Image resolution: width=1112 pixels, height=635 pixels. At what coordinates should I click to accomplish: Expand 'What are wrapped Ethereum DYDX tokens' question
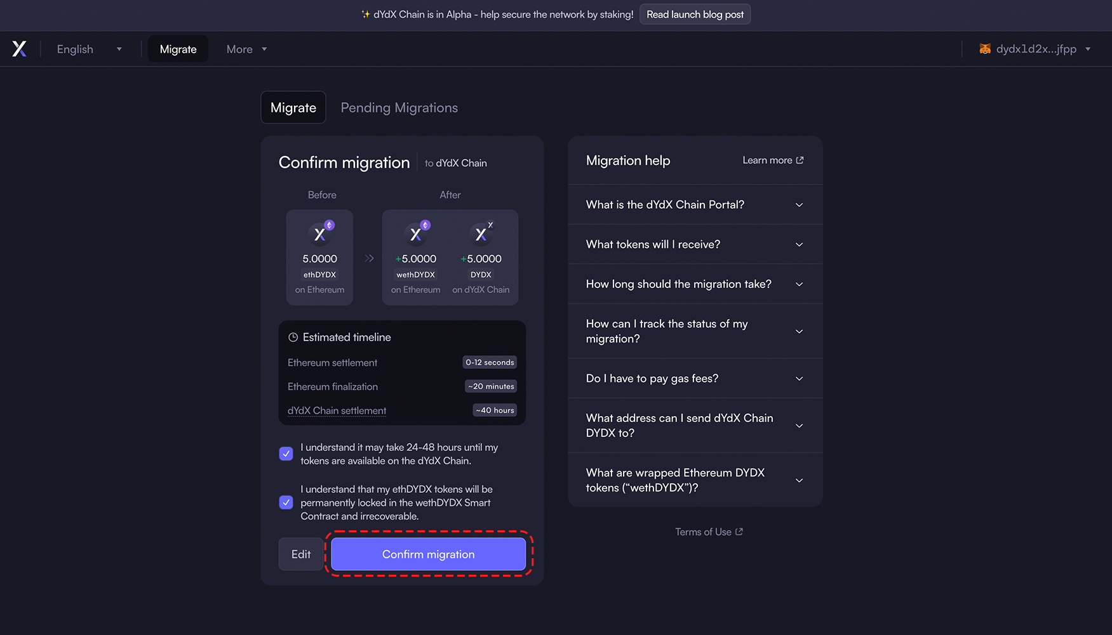[x=695, y=480]
